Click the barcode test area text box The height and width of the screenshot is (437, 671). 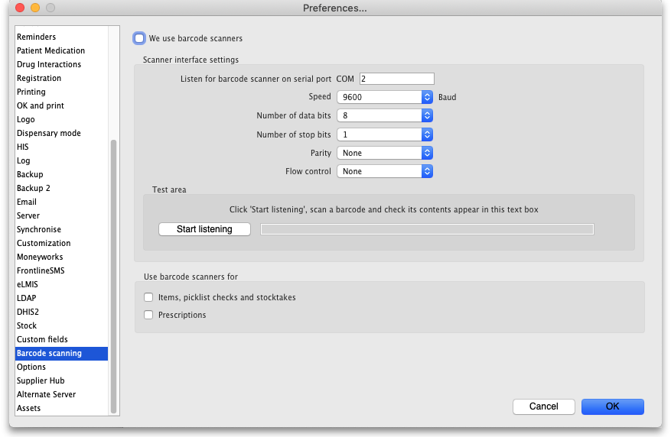[427, 229]
